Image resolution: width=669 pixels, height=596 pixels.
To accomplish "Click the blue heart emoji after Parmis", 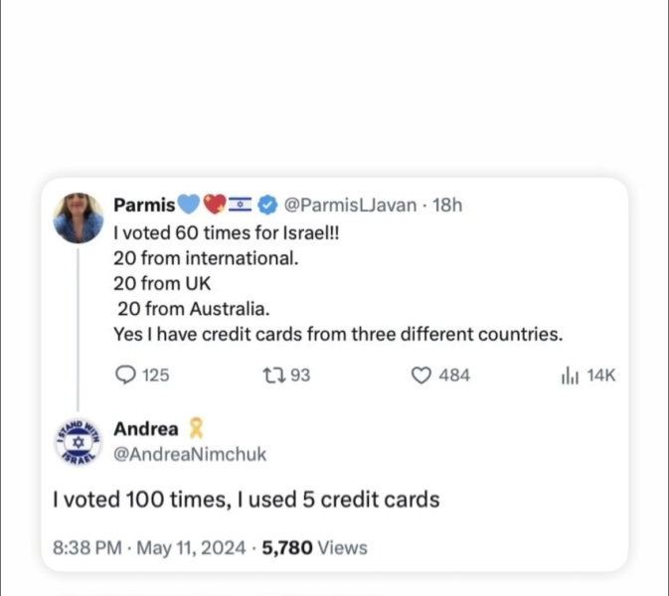I will (189, 206).
